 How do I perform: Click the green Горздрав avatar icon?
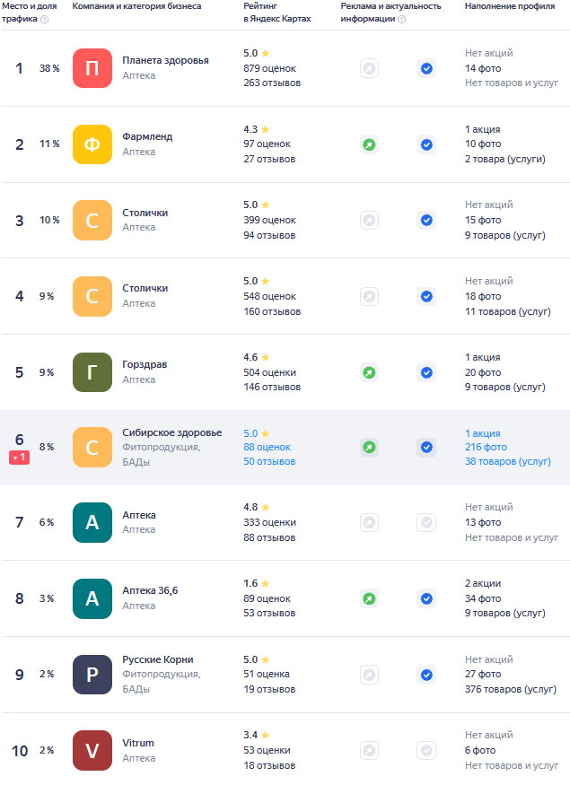pyautogui.click(x=92, y=371)
